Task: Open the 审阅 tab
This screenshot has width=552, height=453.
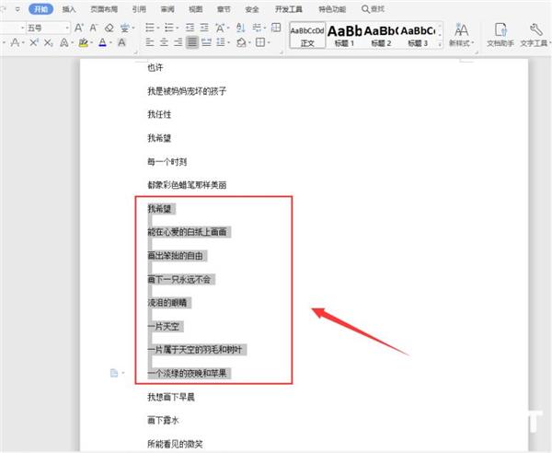Action: point(167,9)
